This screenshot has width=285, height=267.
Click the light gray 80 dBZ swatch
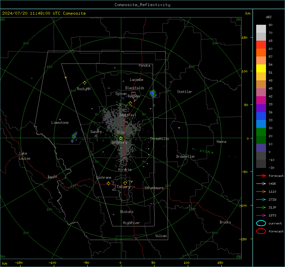[x=261, y=29]
